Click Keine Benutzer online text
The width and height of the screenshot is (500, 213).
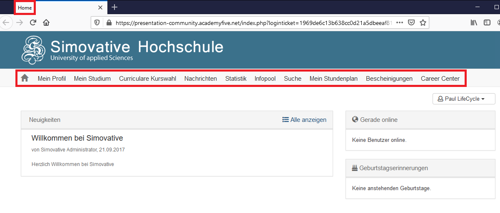pos(379,140)
